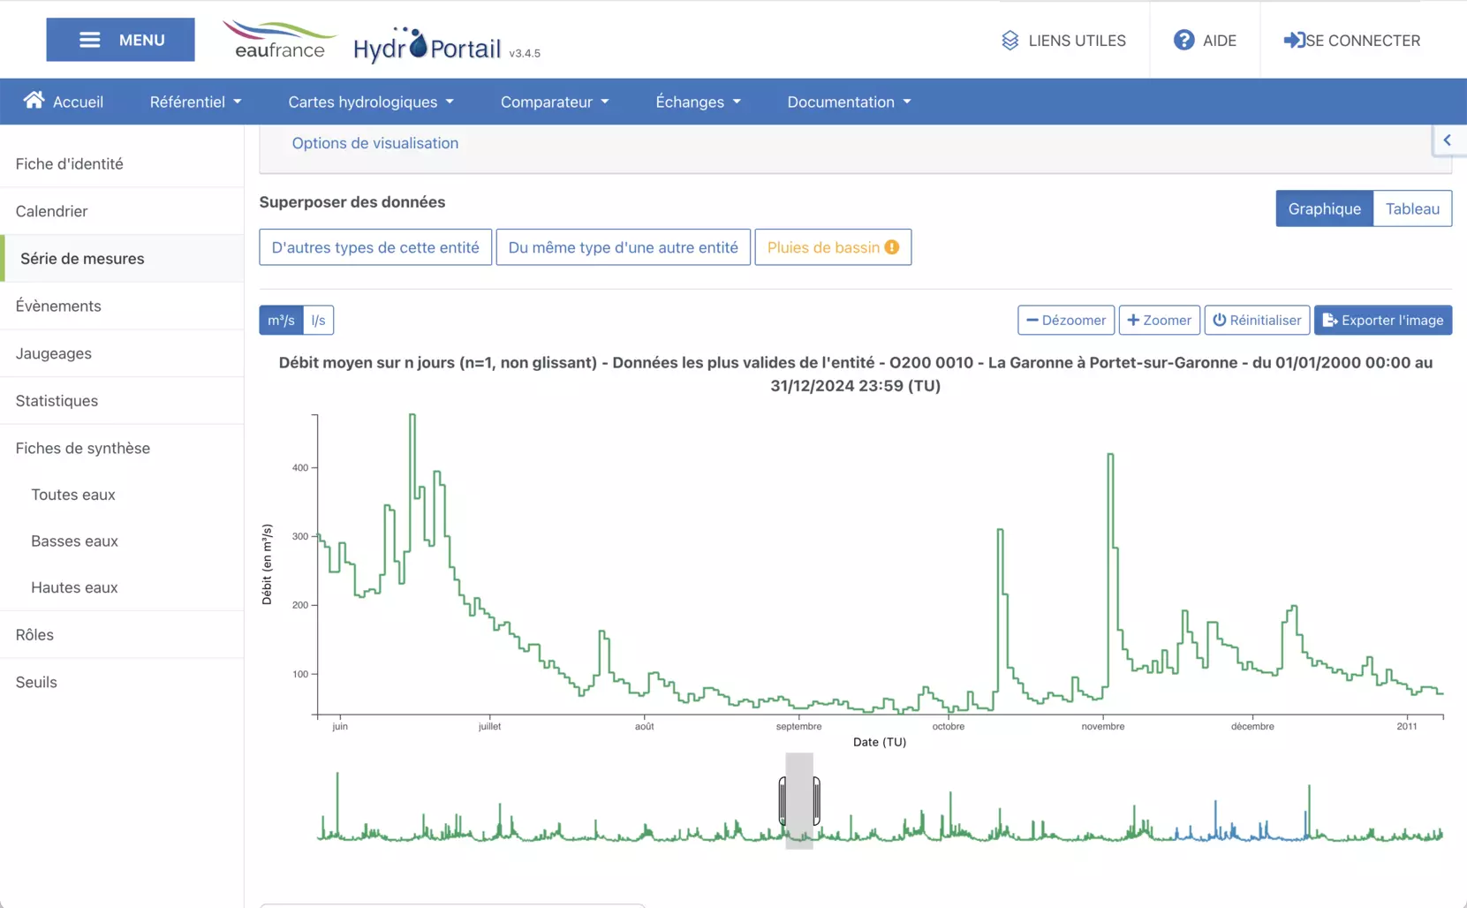Switch units to l/s

[318, 320]
